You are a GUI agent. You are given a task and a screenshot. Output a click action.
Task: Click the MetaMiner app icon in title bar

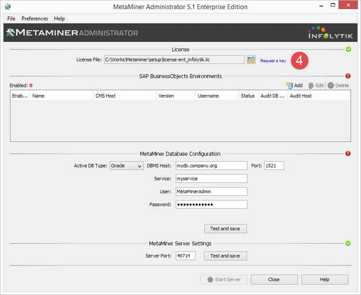tap(8, 6)
